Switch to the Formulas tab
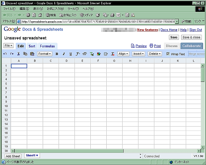Screen dimensions: 206x165 pos(47,46)
